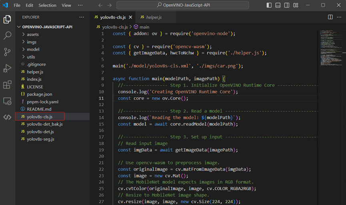This screenshot has height=205, width=346.
Task: Open Remote Explorer in activity bar
Action: [x=7, y=101]
